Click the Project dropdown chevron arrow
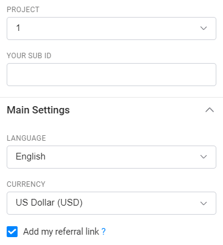Viewport: 223px width, 245px height. [x=204, y=28]
